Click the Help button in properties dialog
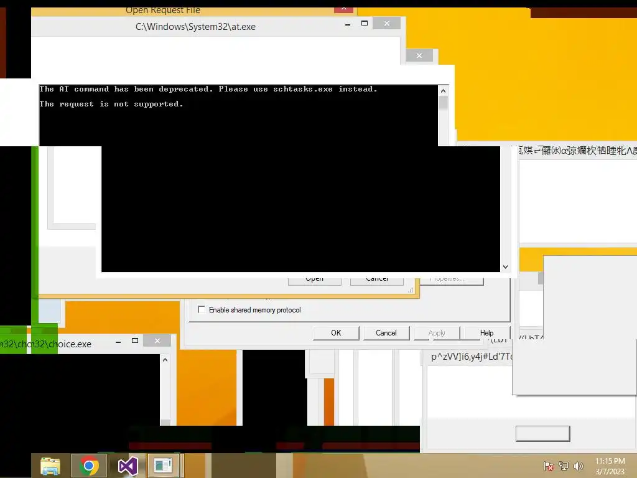The image size is (637, 478). [486, 333]
